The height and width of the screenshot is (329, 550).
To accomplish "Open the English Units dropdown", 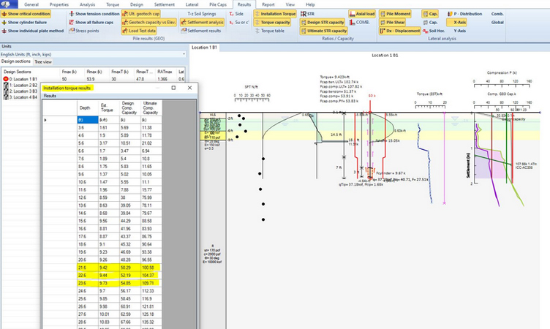I will [91, 54].
